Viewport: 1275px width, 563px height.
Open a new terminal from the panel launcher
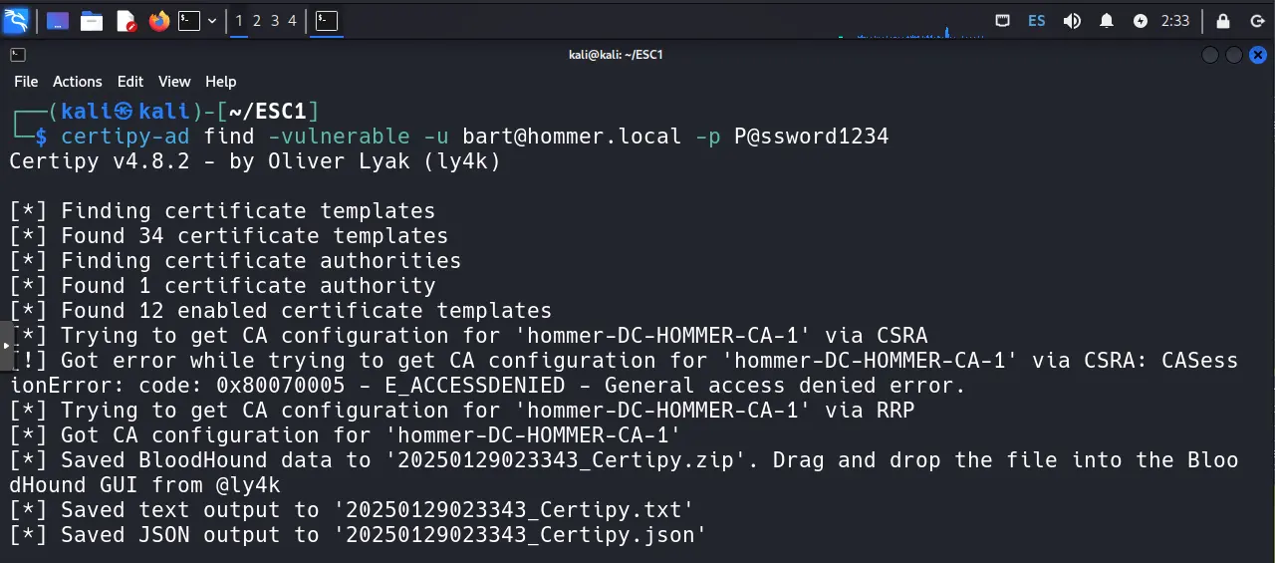189,21
